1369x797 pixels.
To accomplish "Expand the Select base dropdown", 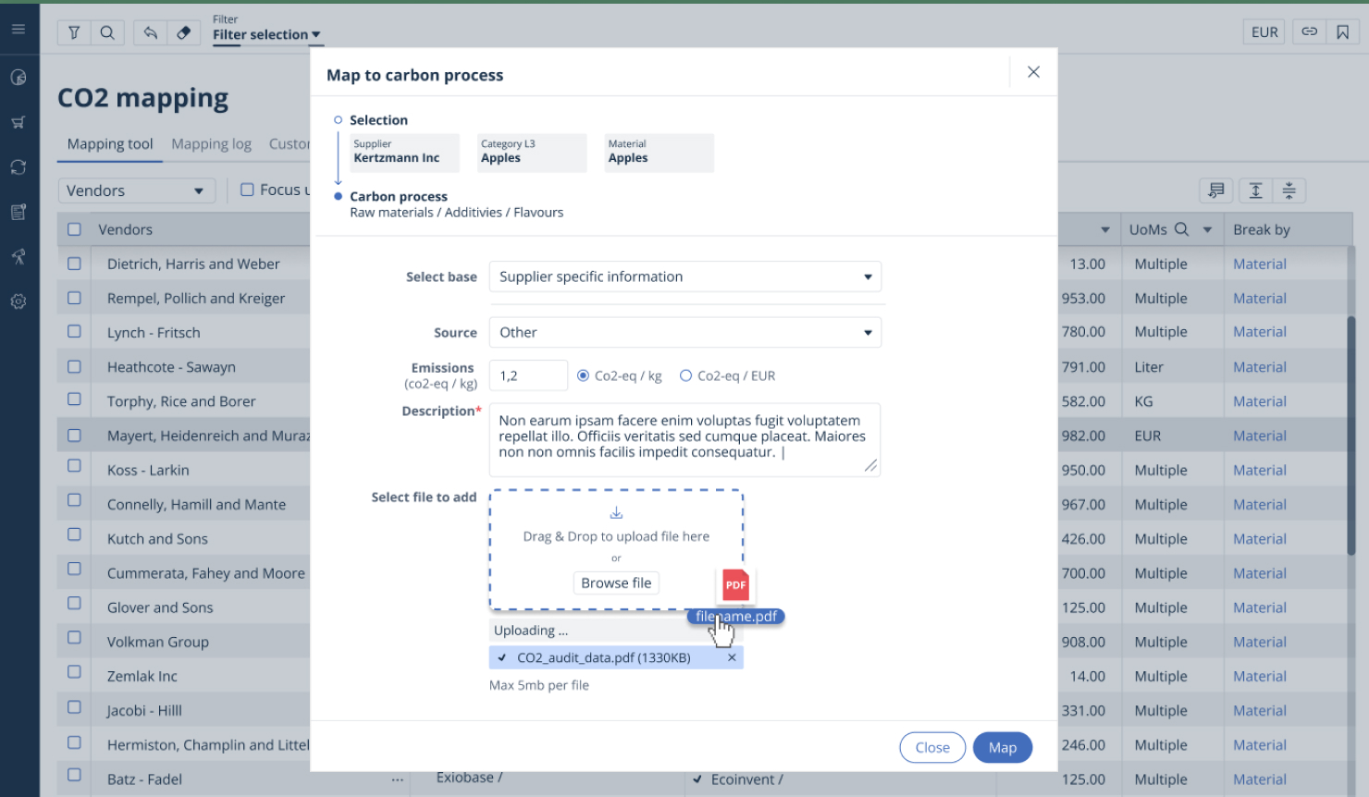I will [x=684, y=276].
